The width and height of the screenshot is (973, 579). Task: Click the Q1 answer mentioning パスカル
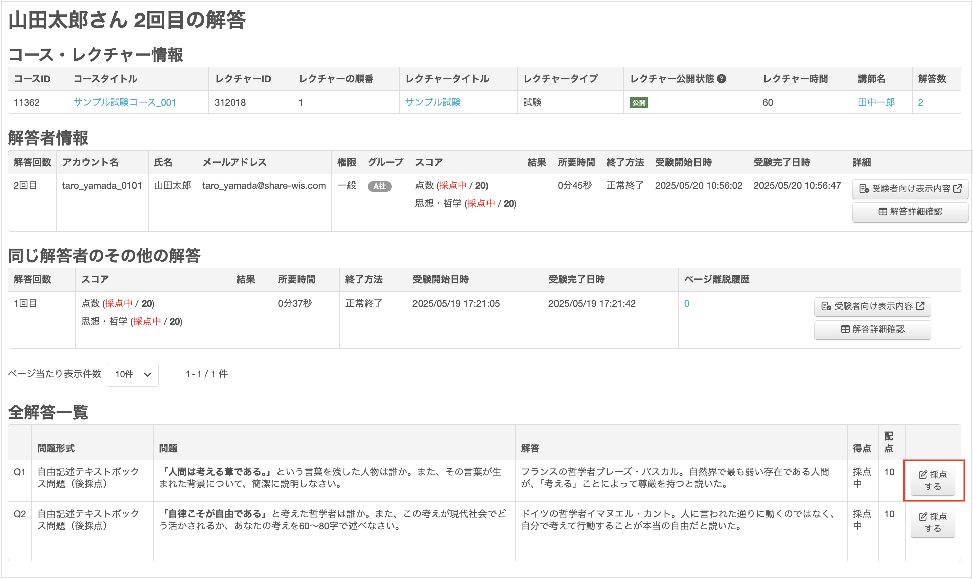pyautogui.click(x=675, y=478)
